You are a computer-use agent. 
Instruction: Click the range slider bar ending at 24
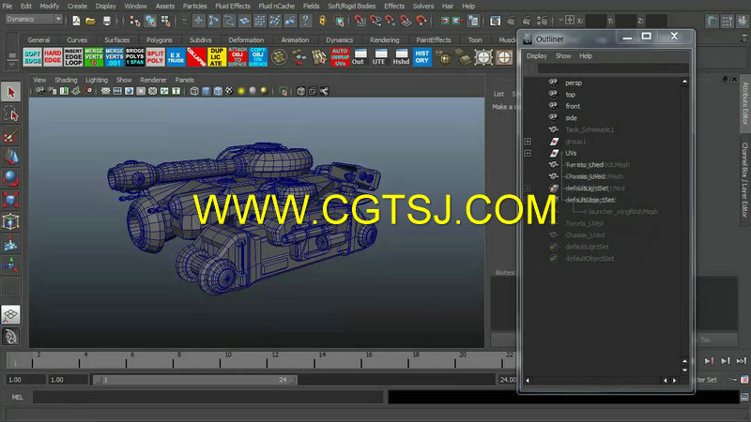(x=196, y=380)
